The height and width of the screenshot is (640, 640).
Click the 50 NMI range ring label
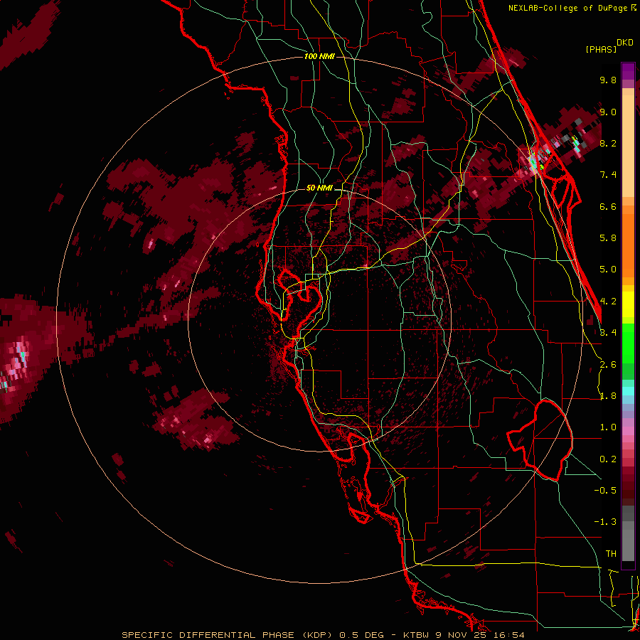click(319, 188)
